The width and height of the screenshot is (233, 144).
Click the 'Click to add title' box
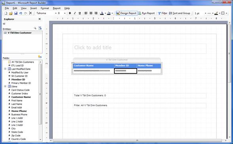139,49
